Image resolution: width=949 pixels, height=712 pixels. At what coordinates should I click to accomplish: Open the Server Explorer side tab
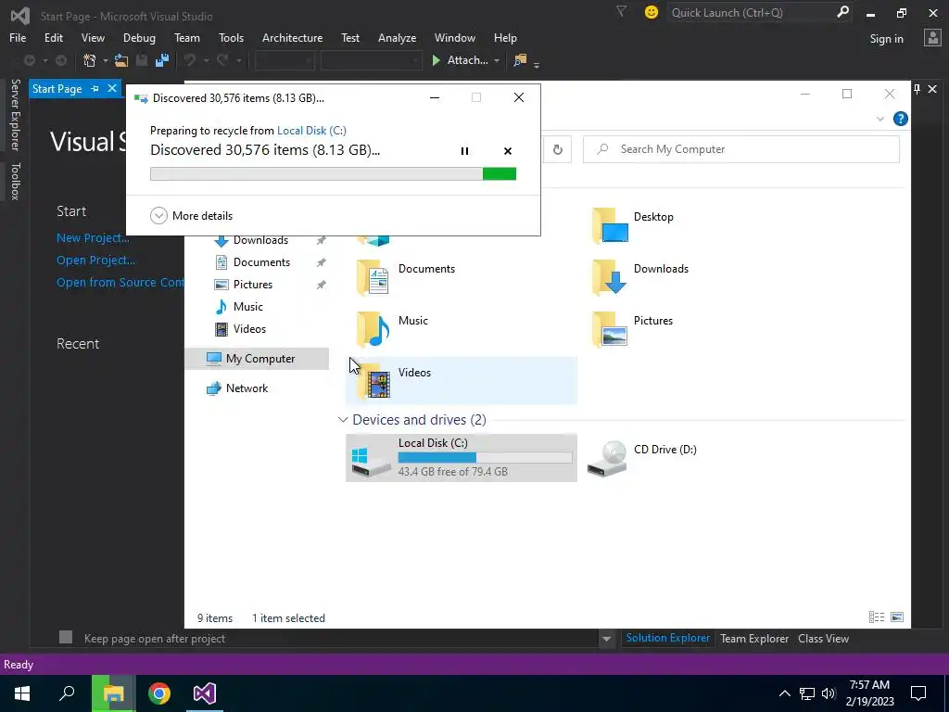click(x=15, y=114)
